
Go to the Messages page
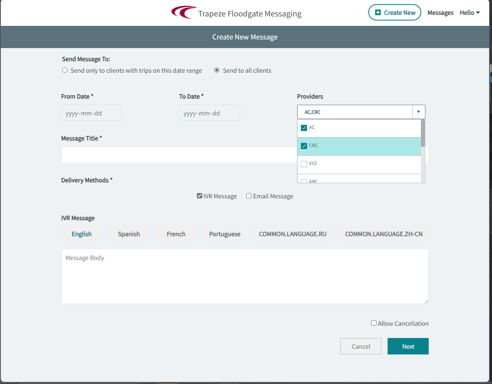(440, 12)
